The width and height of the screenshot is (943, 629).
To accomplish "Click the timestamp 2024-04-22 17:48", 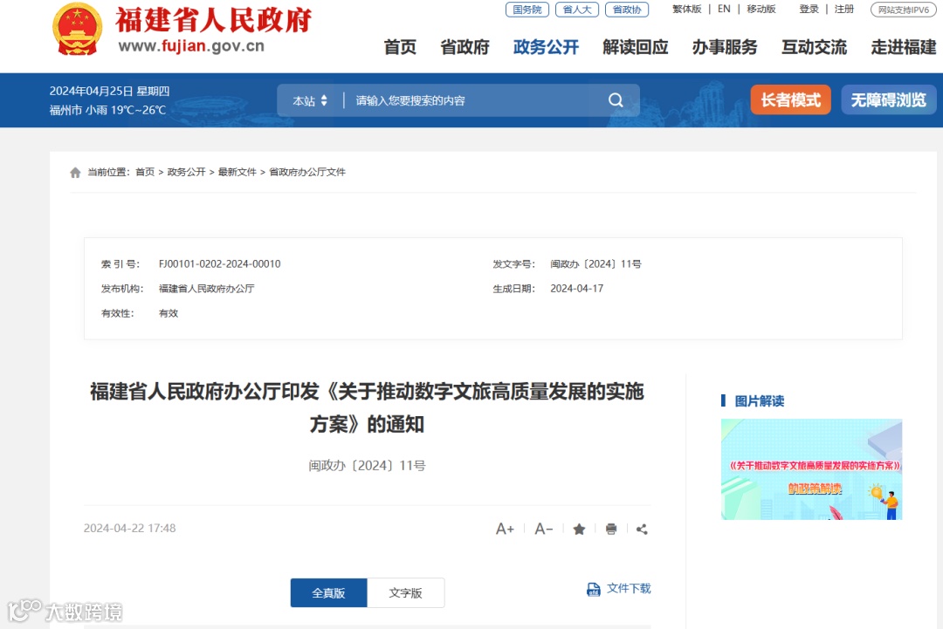I will coord(130,528).
